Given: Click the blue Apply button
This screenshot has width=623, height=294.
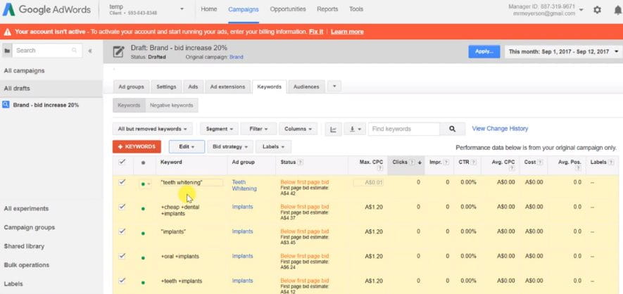Looking at the screenshot, I should 484,51.
